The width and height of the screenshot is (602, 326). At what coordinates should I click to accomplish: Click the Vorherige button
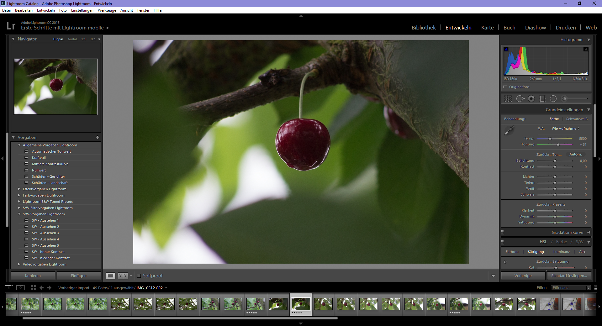click(523, 276)
